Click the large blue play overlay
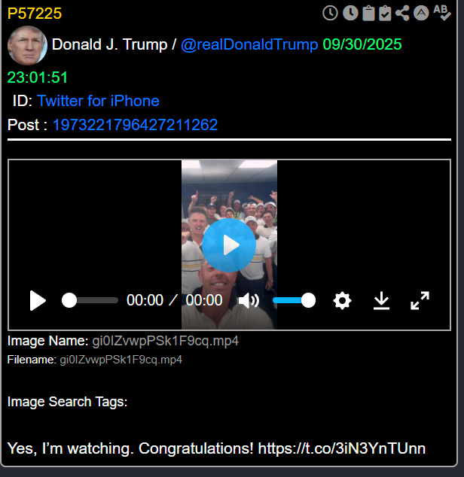The height and width of the screenshot is (477, 464). [229, 245]
